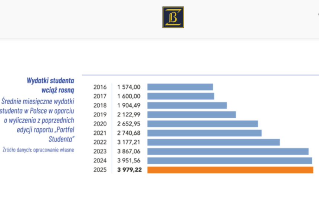
Task: Click the orange 2025 bar
Action: [230, 170]
